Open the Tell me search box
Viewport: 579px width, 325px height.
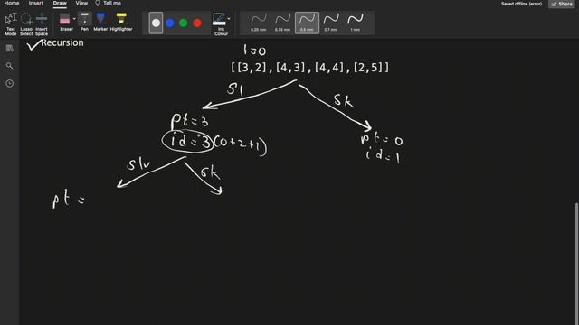pos(109,4)
